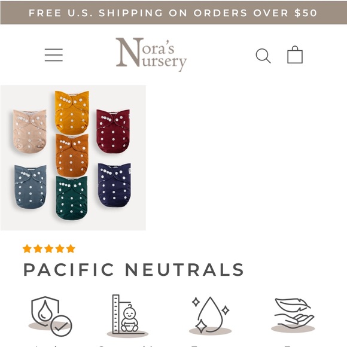347x347 pixels.
Task: Click the Pacific Neutrals product title
Action: tap(133, 270)
